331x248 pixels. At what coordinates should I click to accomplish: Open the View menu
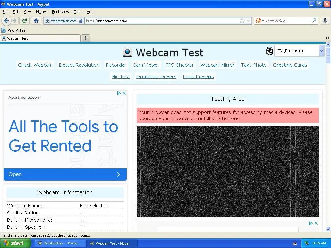[x=27, y=12]
